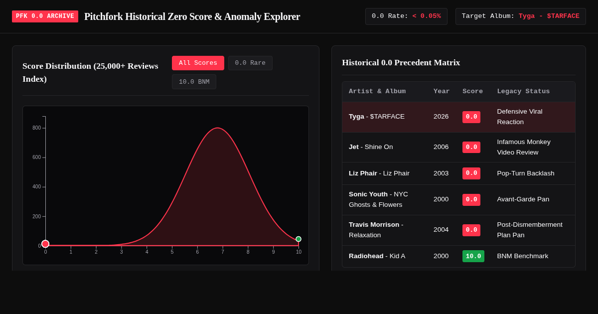Screen dimensions: 598x314
Task: Click BNM Benchmark status text
Action: tap(522, 256)
